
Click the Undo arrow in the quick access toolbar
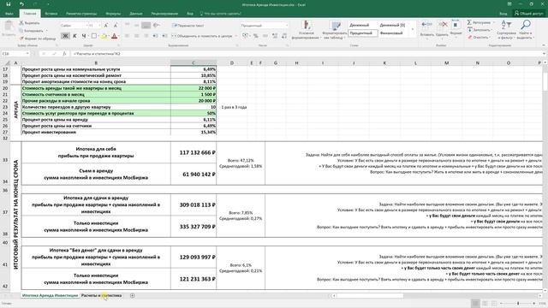[x=21, y=4]
